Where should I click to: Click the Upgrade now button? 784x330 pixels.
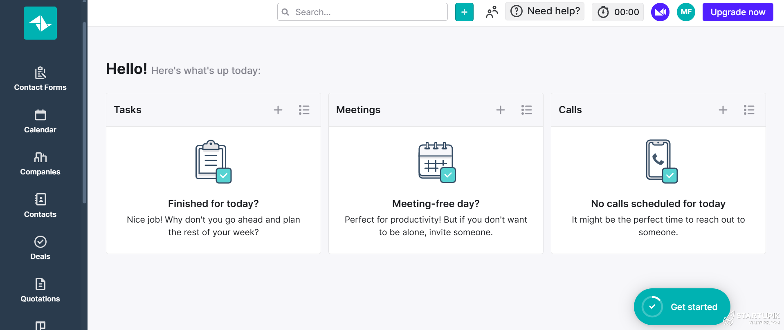(x=737, y=12)
